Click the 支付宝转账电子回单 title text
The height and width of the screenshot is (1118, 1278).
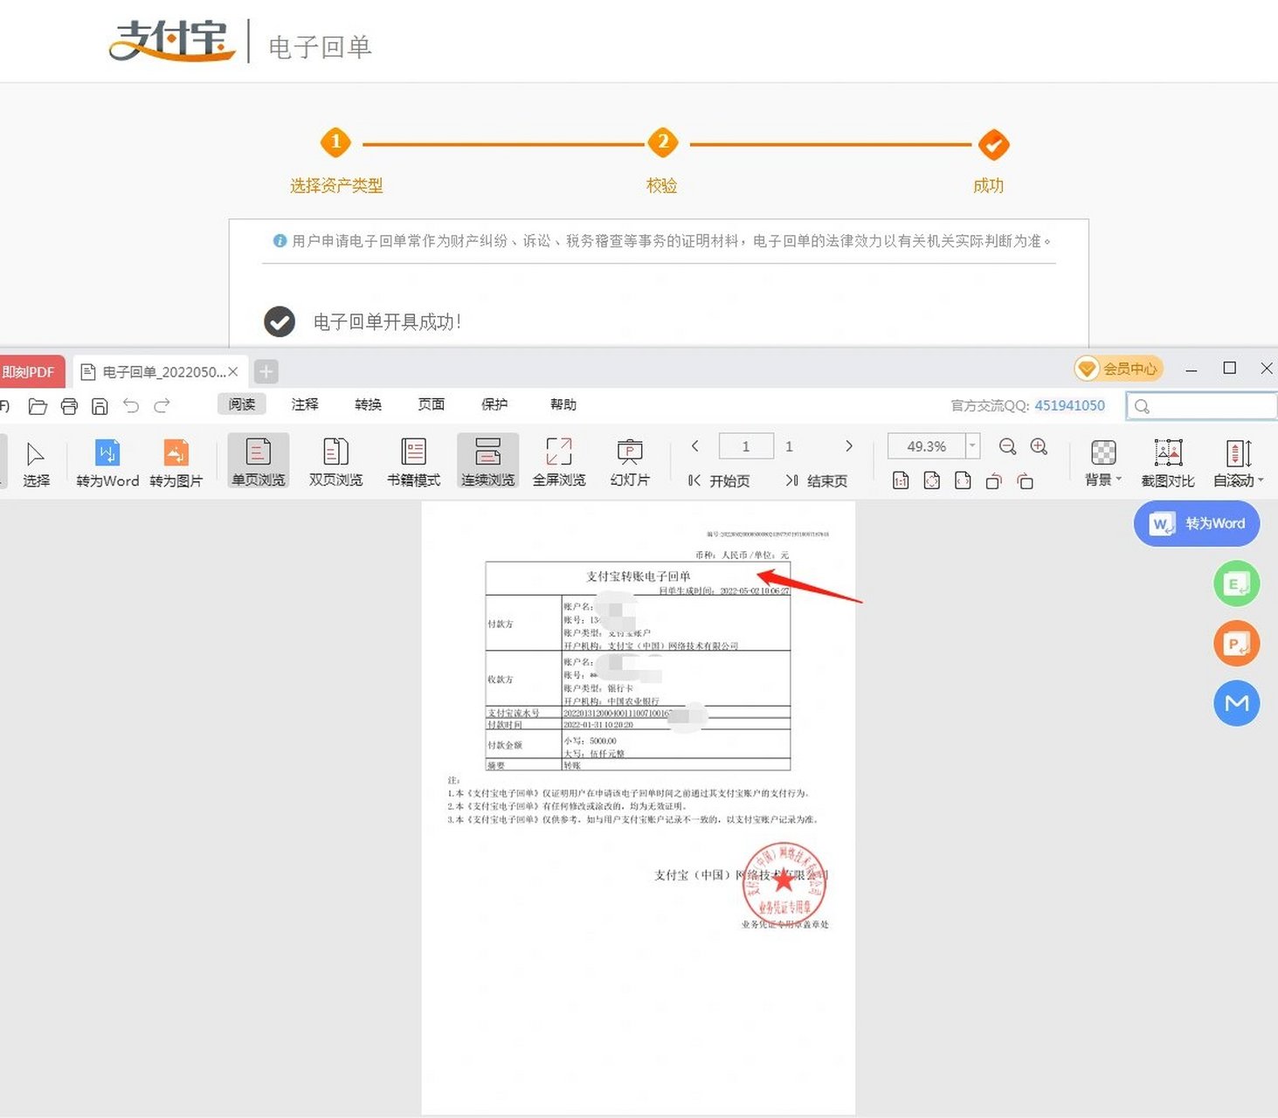click(638, 576)
